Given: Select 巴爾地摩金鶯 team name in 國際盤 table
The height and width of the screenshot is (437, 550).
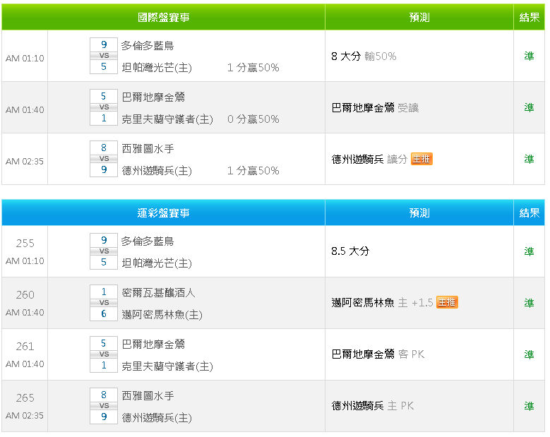Looking at the screenshot, I should pos(153,97).
